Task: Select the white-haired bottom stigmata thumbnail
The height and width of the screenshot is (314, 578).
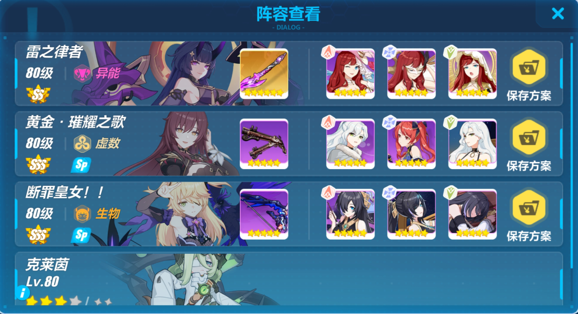Action: 472,144
